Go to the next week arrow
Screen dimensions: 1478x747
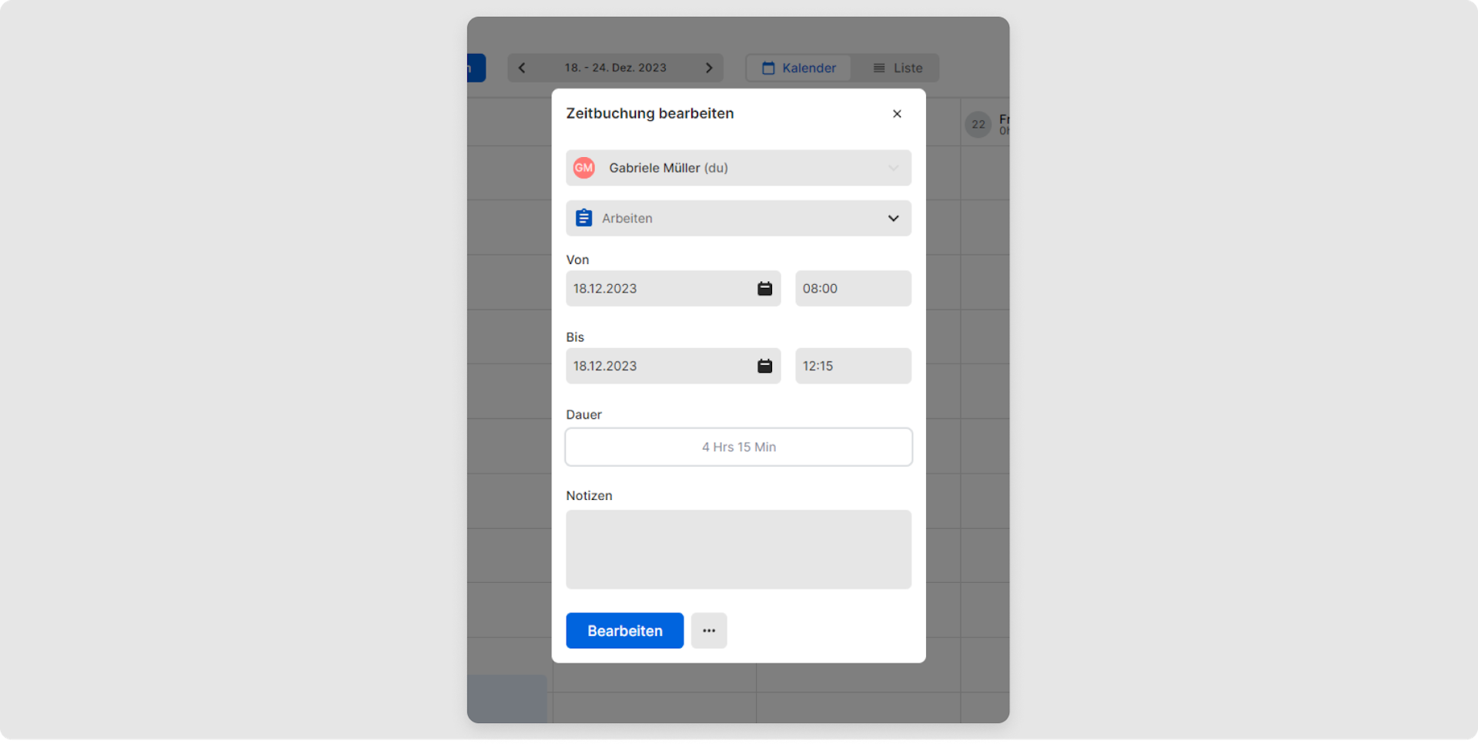709,68
